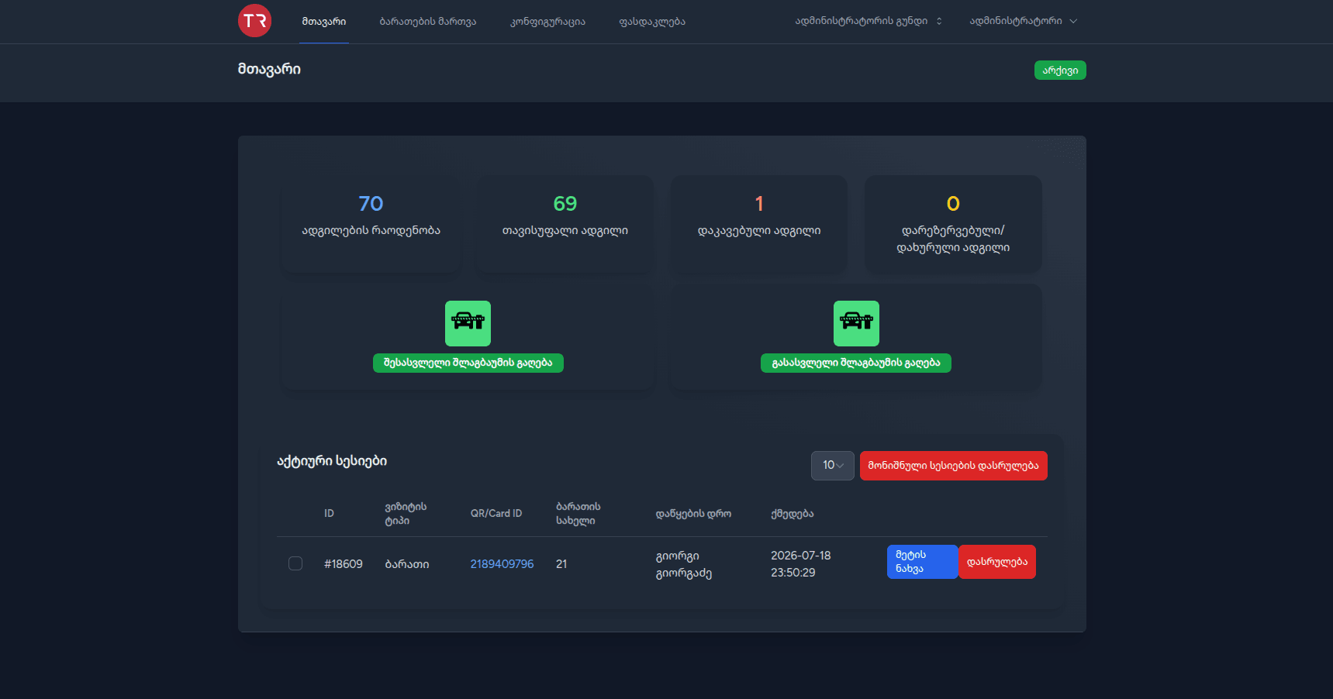Screen dimensions: 1333x699
Task: Click the 1 დაკავებული ადგილი card
Action: pyautogui.click(x=759, y=224)
